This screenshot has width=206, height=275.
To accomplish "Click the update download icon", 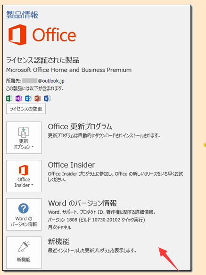I will (x=24, y=132).
